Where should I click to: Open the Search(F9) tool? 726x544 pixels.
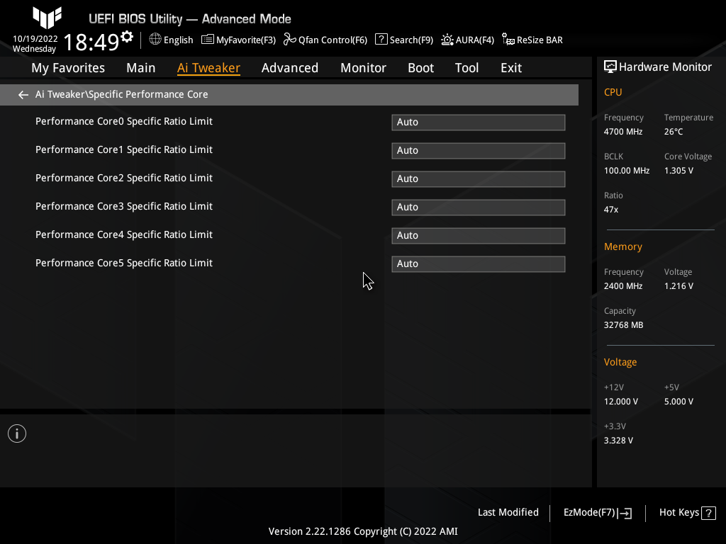pos(403,40)
